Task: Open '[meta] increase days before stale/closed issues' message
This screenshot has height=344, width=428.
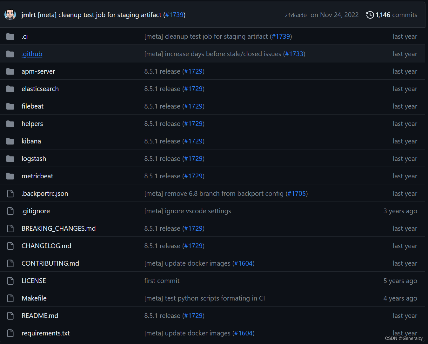Action: (213, 54)
